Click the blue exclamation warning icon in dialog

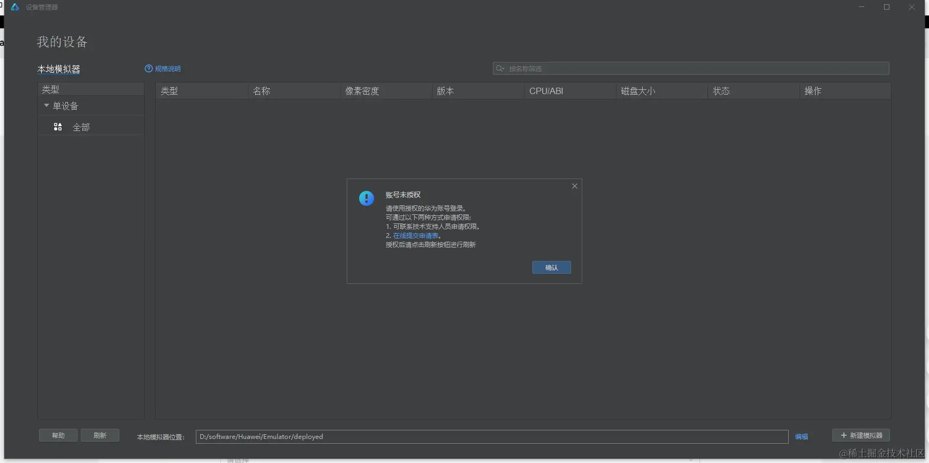point(367,198)
